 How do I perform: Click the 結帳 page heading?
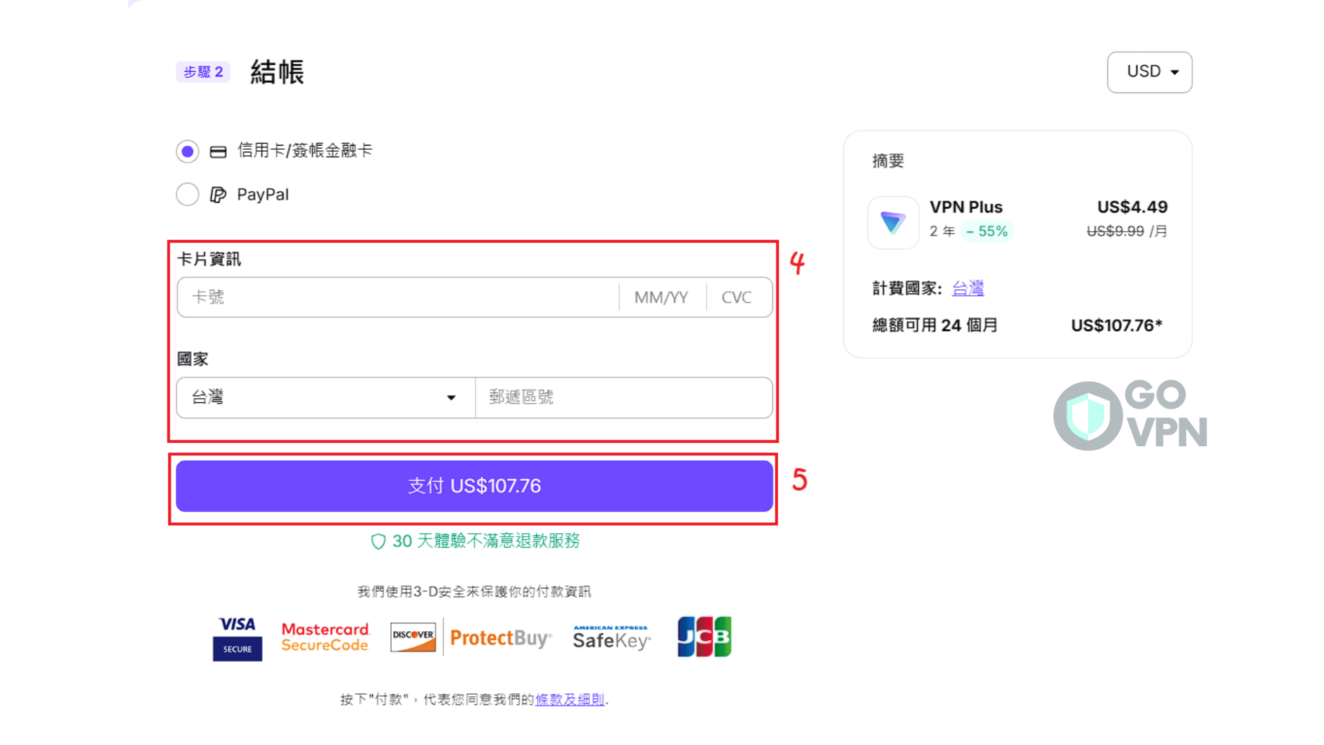[x=277, y=72]
